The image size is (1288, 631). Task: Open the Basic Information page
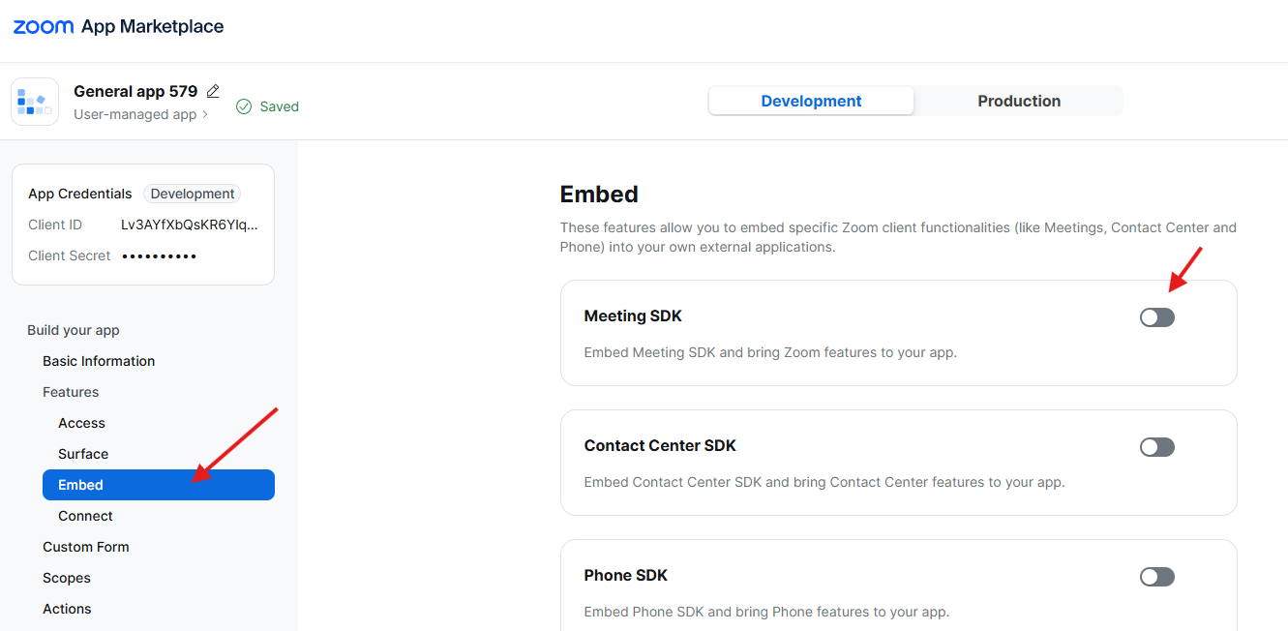(x=99, y=361)
